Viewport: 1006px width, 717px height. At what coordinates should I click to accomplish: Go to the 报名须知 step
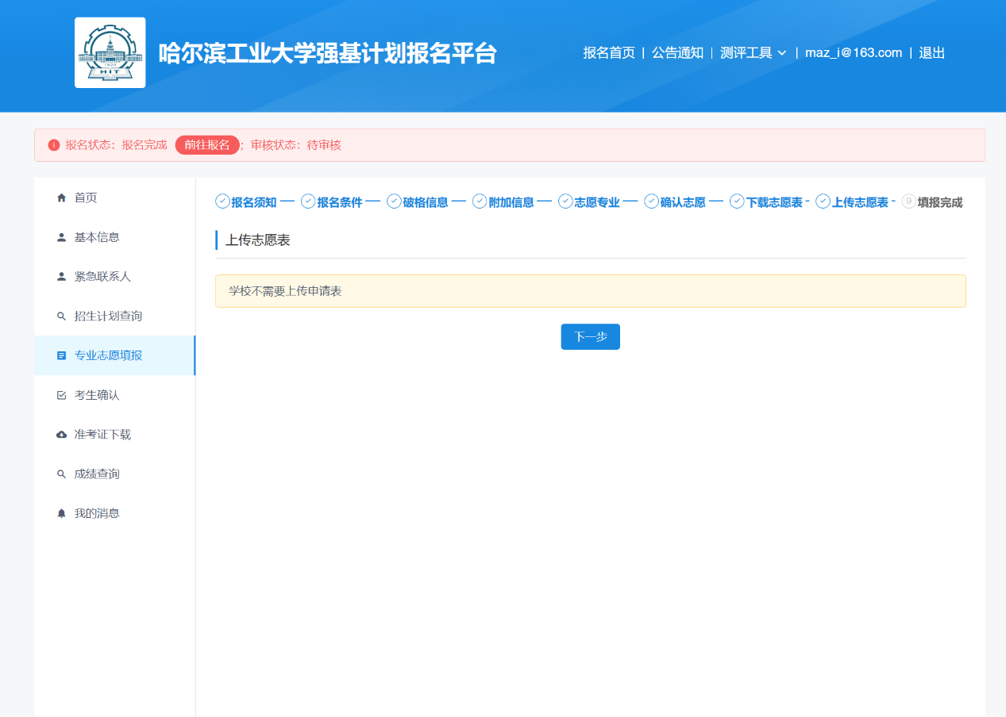[x=253, y=202]
